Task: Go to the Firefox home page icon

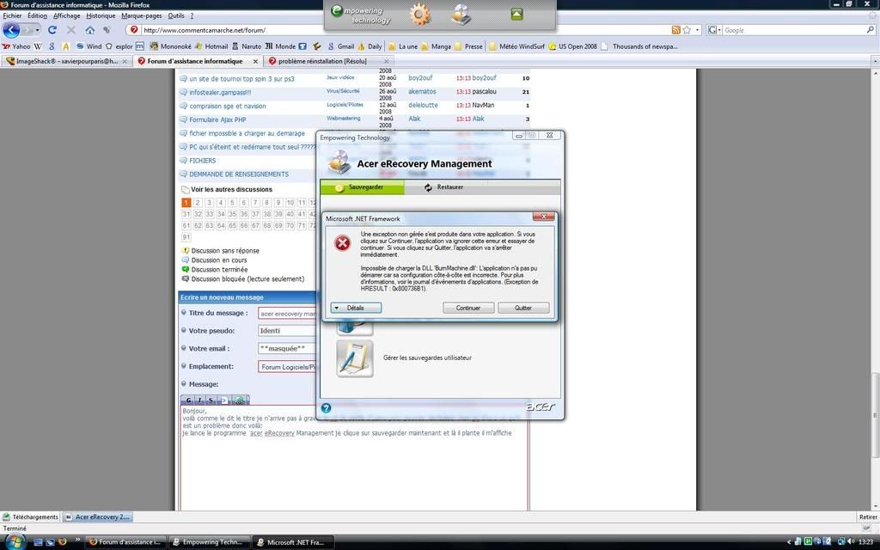Action: (x=89, y=30)
